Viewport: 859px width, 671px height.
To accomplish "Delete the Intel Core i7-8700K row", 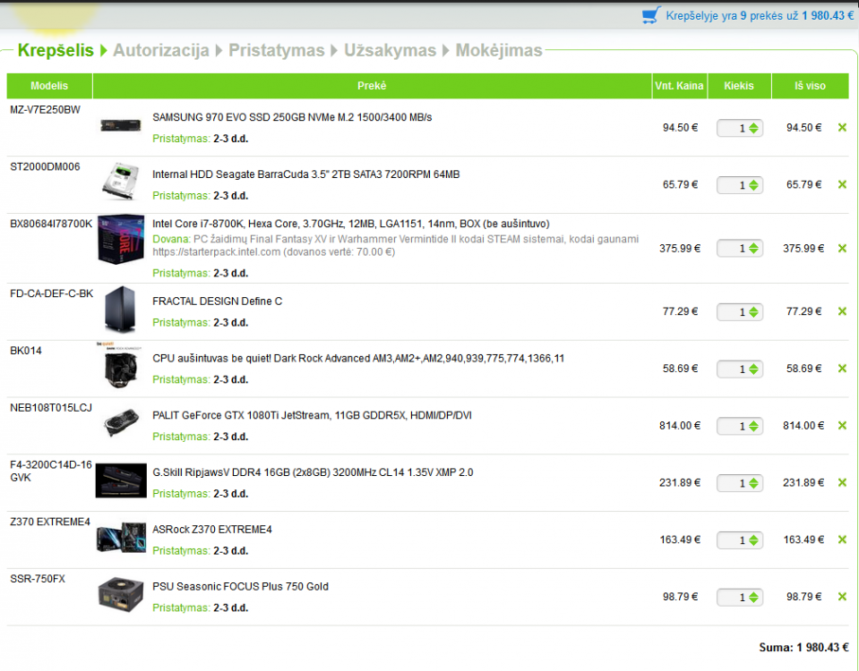I will pos(842,248).
